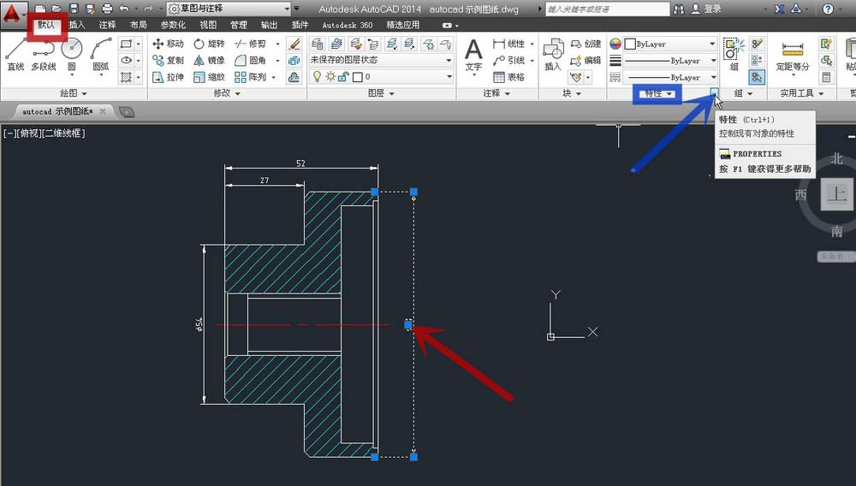Pick the 阵列 (Array) tool
Viewport: 856px width, 486px height.
[x=251, y=77]
